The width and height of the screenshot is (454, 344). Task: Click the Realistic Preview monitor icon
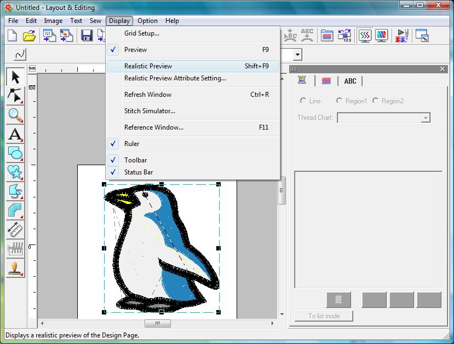(381, 36)
